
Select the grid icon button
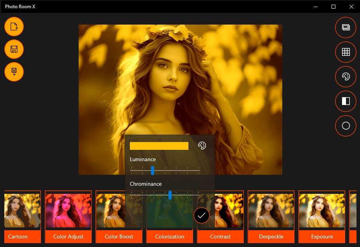pos(346,52)
